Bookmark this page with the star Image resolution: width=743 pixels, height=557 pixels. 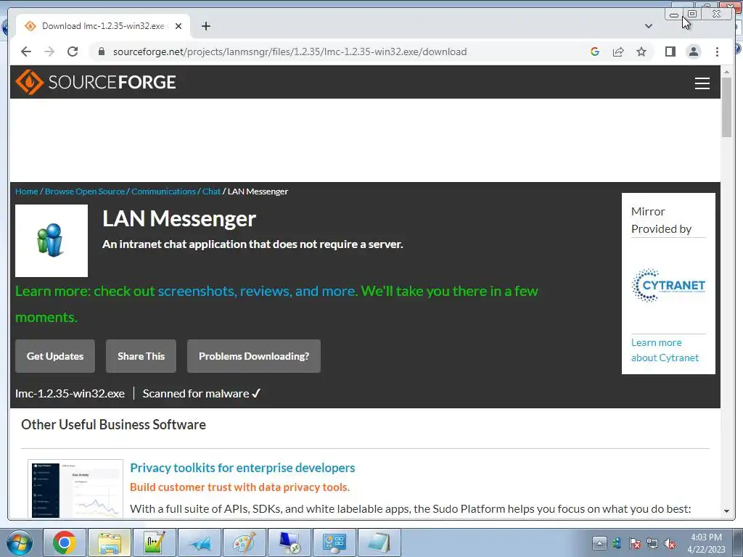[641, 51]
